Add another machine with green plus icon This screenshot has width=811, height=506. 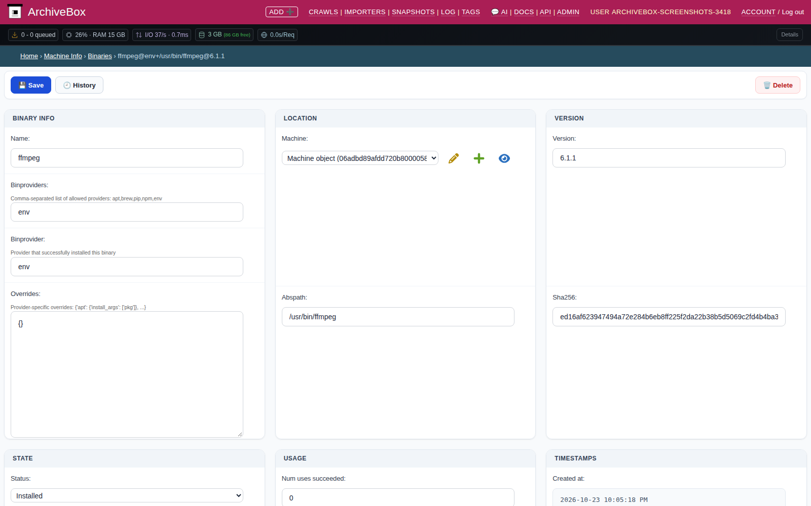pyautogui.click(x=479, y=158)
